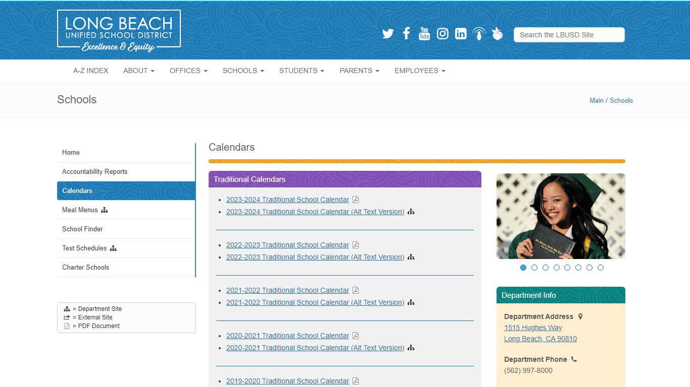The image size is (690, 387).
Task: Open the peach-shaped icon in header
Action: point(498,34)
